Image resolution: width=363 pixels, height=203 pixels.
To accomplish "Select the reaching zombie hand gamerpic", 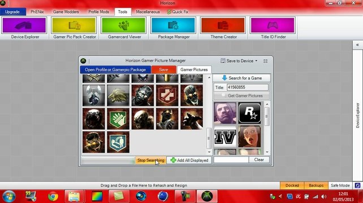I will click(x=192, y=119).
